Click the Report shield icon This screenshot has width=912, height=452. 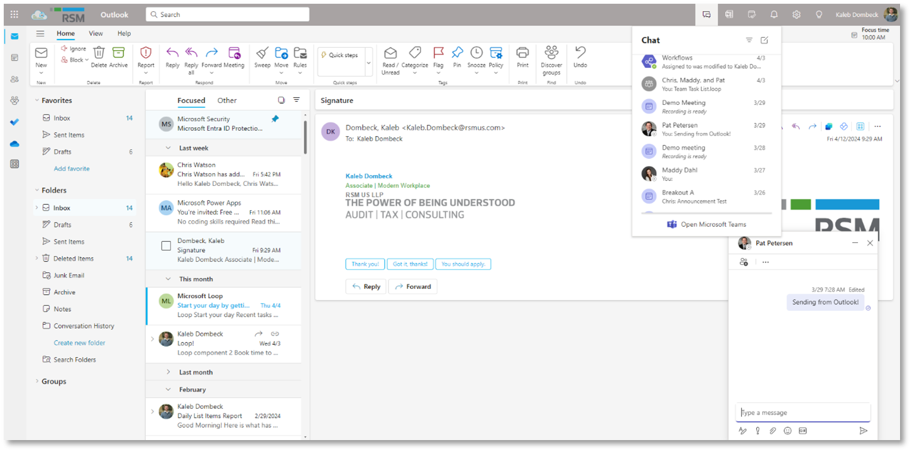point(146,54)
